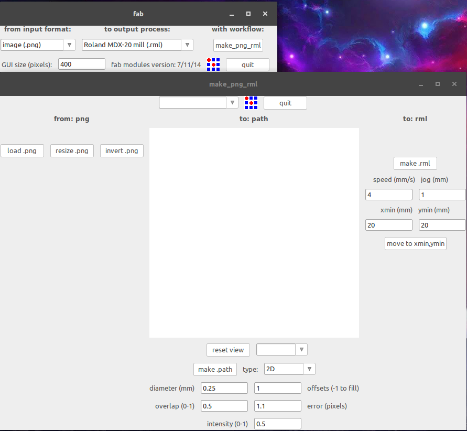
Task: Open the input format dropdown arrow
Action: click(69, 45)
